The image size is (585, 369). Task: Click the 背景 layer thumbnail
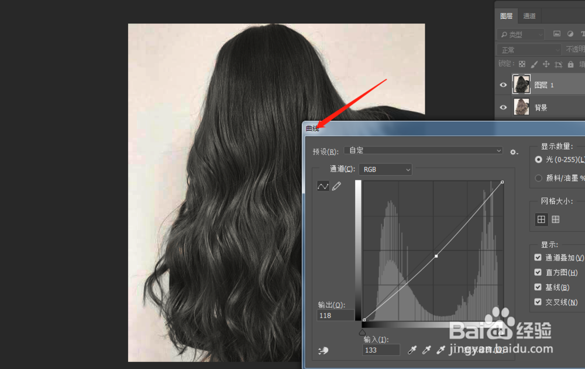click(x=521, y=107)
